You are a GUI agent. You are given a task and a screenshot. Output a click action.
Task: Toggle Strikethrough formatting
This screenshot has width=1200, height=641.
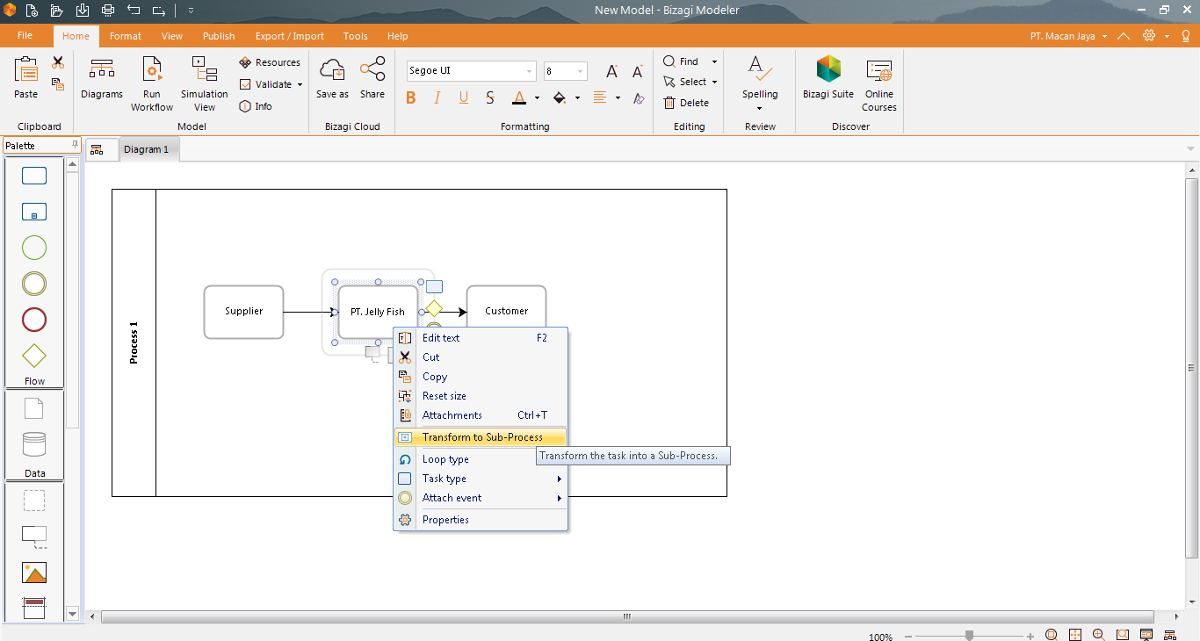coord(490,98)
